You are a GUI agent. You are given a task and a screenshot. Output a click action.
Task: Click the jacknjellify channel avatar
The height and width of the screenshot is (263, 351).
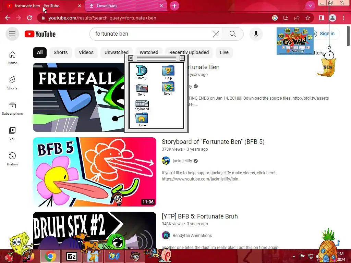point(166,161)
